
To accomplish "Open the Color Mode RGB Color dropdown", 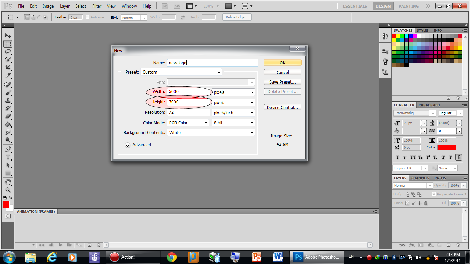I will point(188,123).
